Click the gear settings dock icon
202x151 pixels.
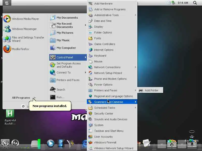point(5,143)
